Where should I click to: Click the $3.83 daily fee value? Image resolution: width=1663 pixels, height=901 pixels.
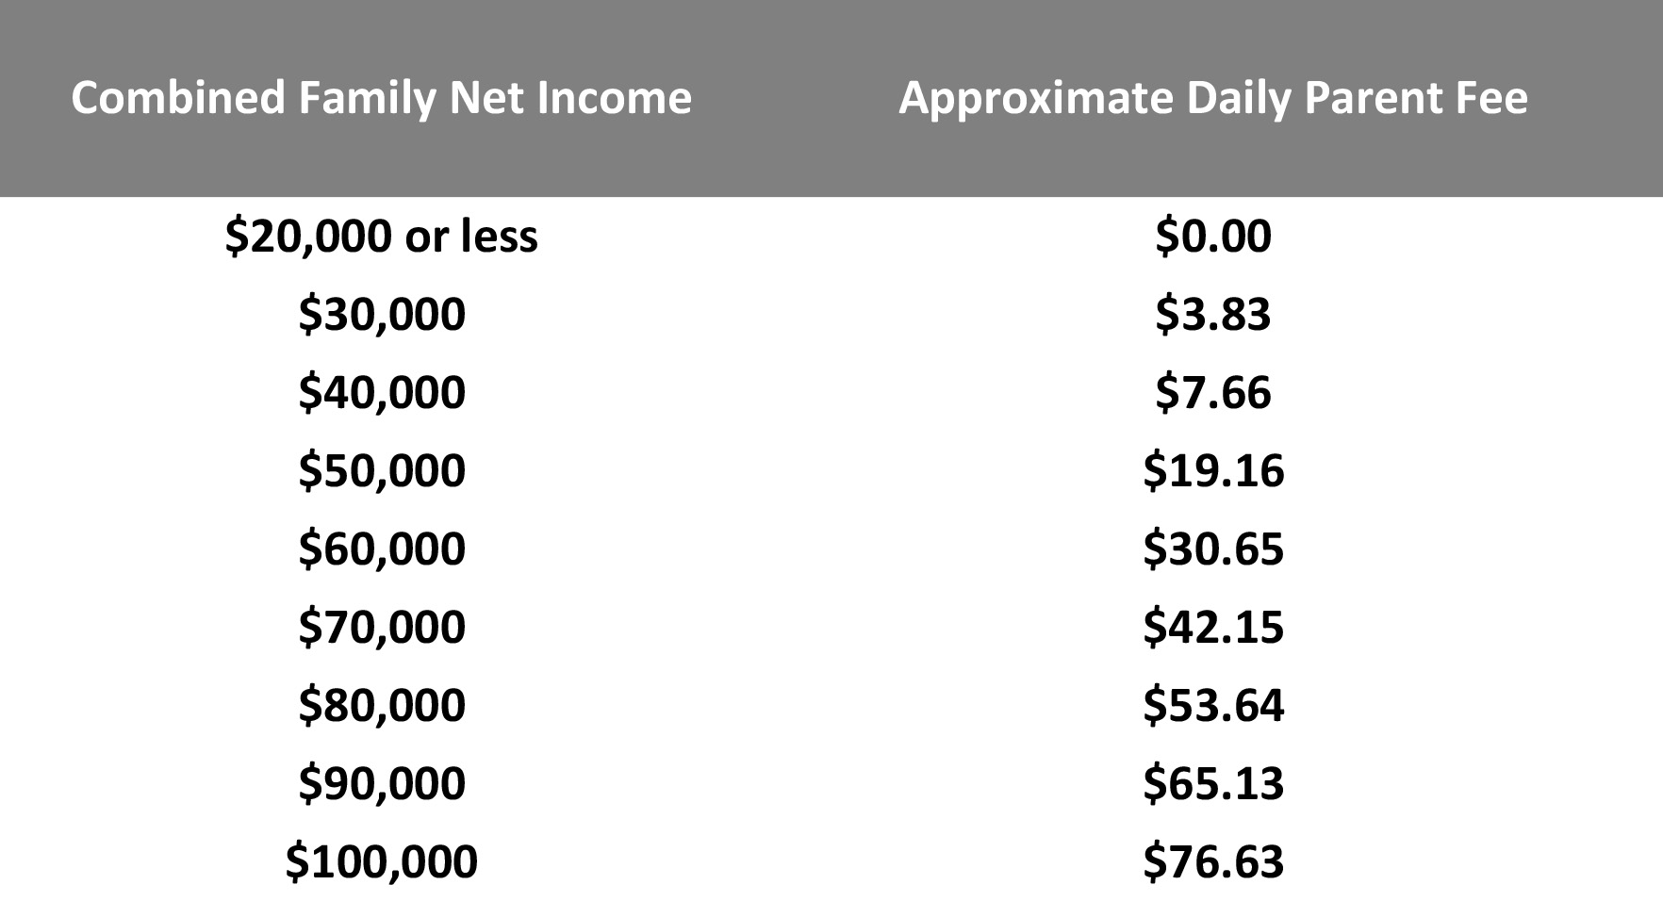pyautogui.click(x=1213, y=314)
